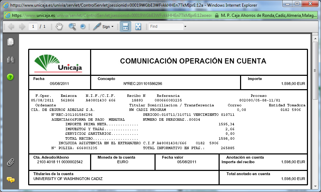Select the Hand pan tool
The width and height of the screenshot is (321, 192).
tap(59, 27)
